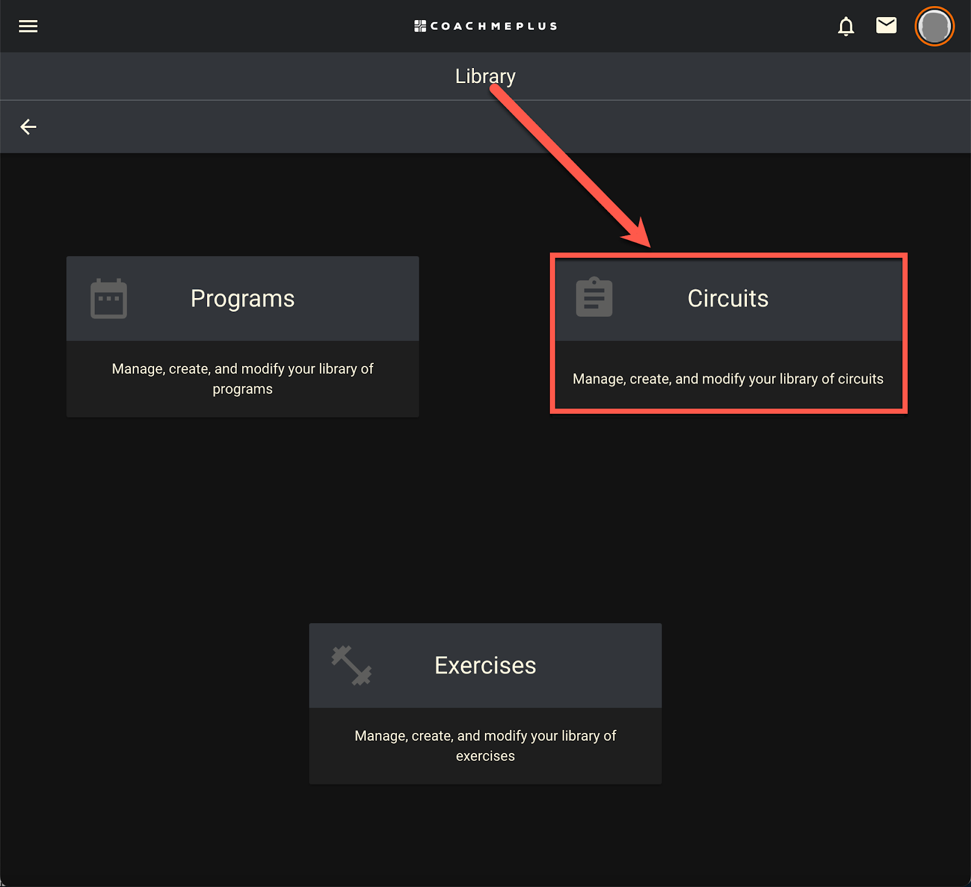Click the 'library of circuits' description text
The height and width of the screenshot is (887, 971).
[728, 379]
